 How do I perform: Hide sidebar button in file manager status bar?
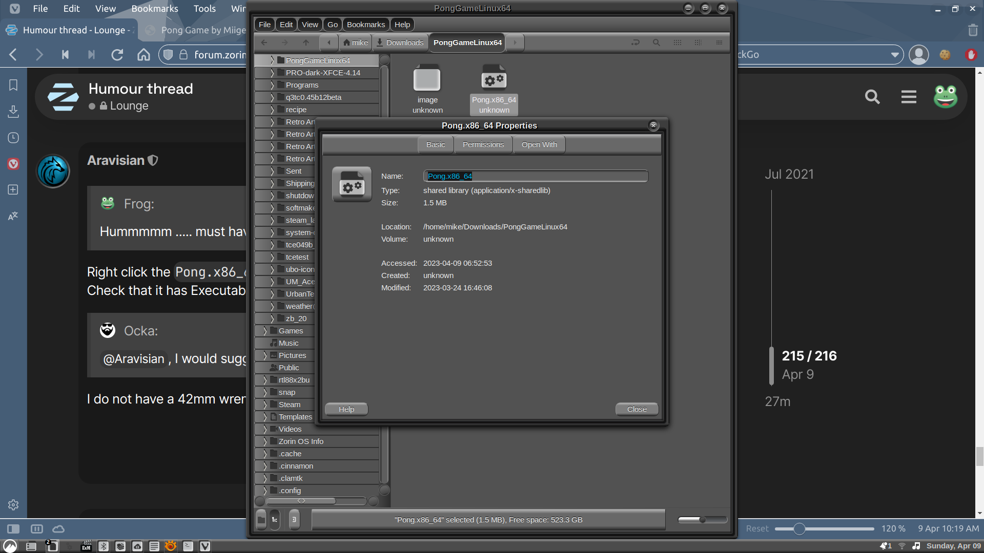pyautogui.click(x=294, y=520)
